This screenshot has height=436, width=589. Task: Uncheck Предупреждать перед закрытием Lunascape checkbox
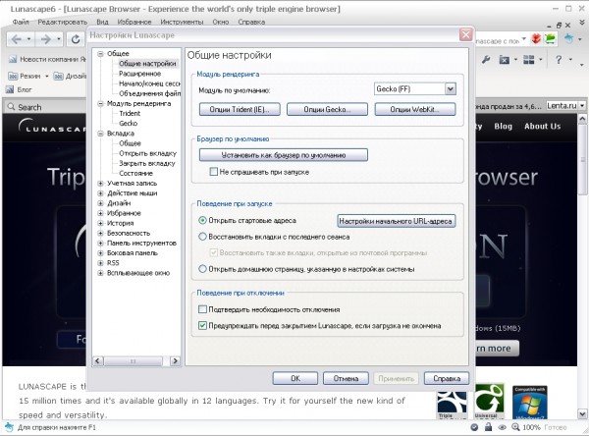click(x=202, y=325)
